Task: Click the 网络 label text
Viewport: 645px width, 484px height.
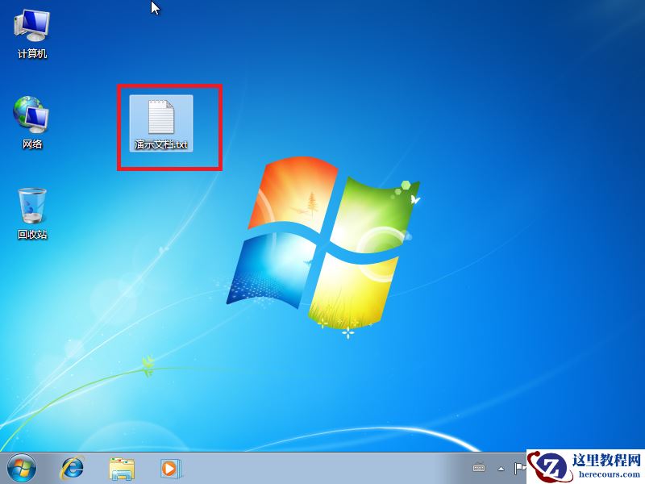Action: [32, 144]
